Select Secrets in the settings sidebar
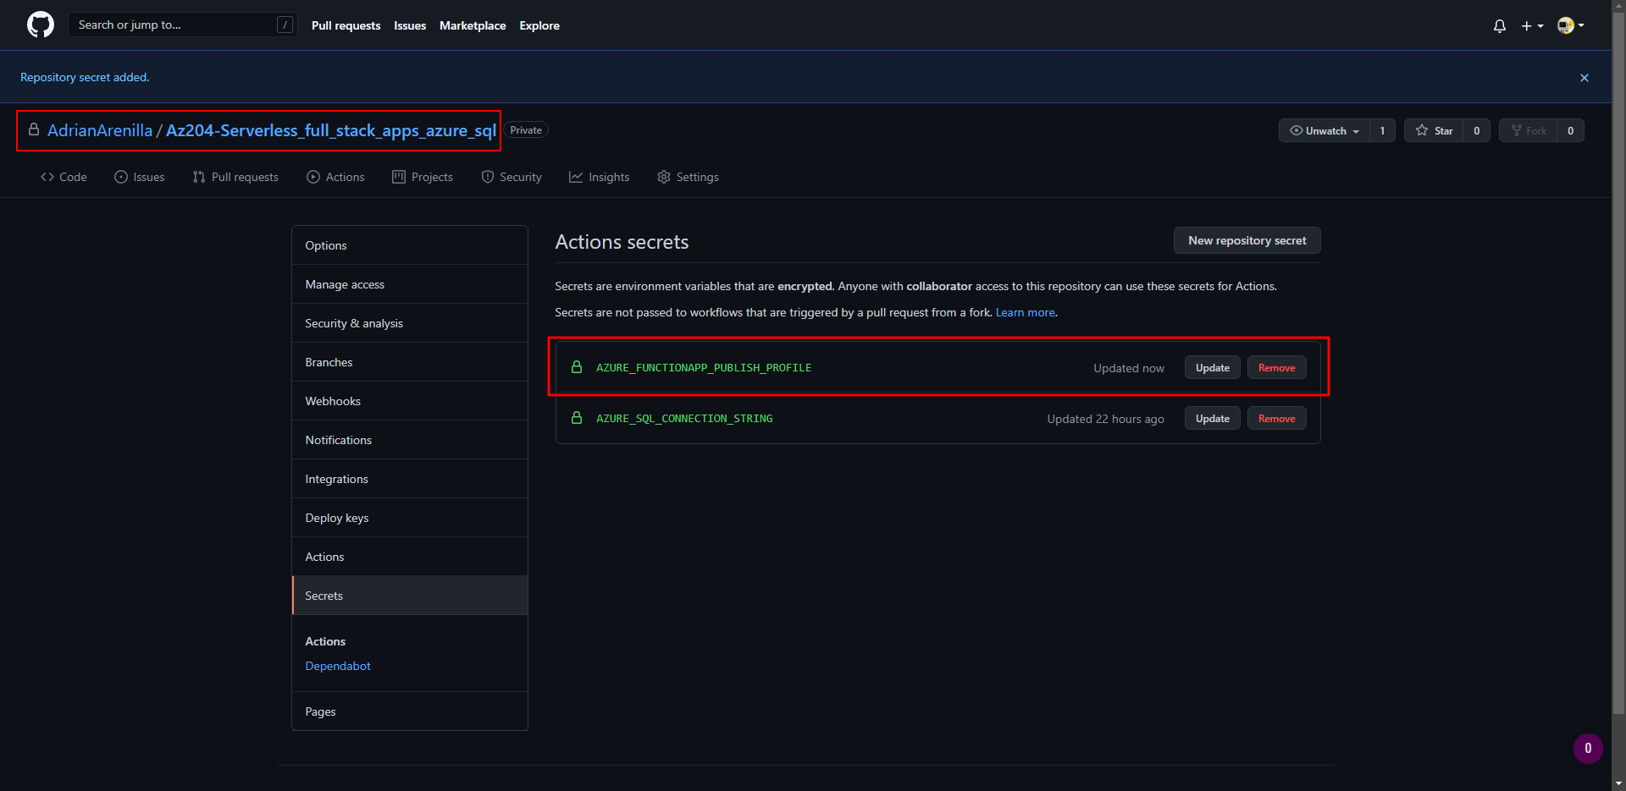 (x=410, y=596)
